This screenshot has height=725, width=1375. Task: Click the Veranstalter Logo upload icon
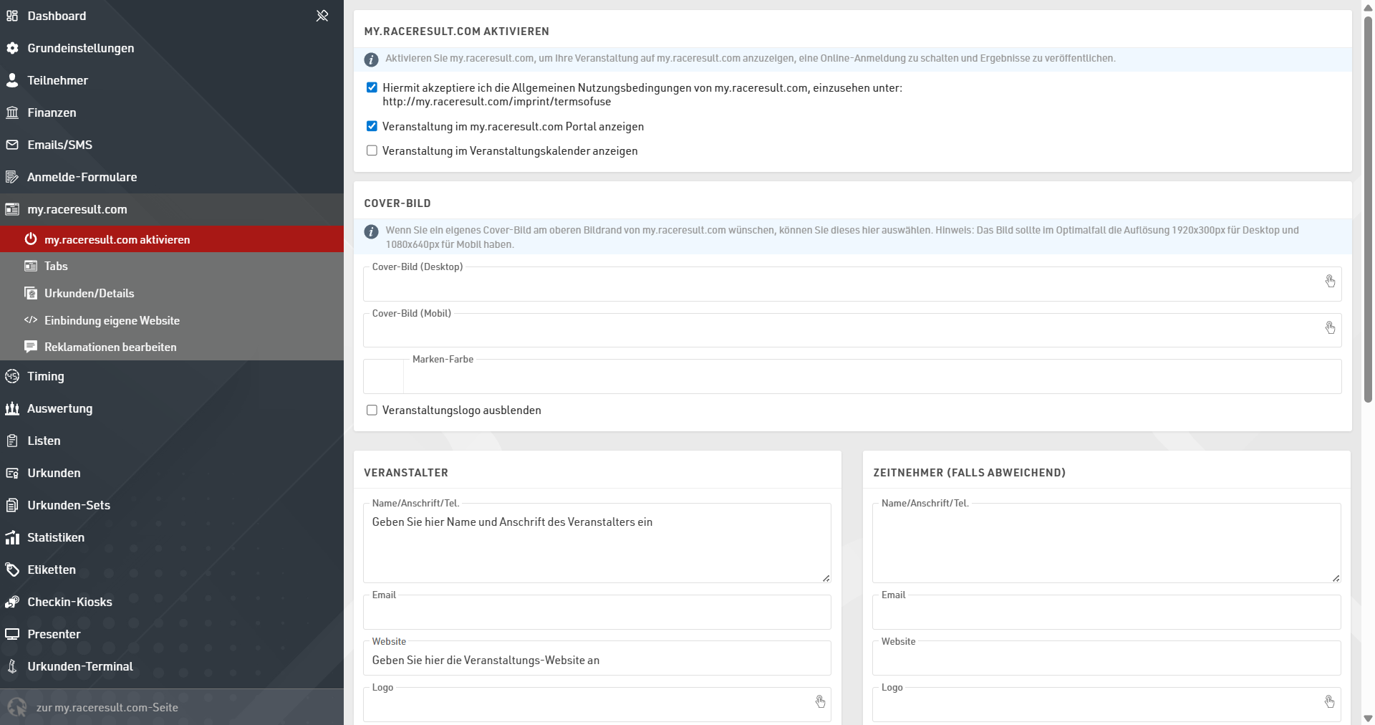[x=820, y=702]
